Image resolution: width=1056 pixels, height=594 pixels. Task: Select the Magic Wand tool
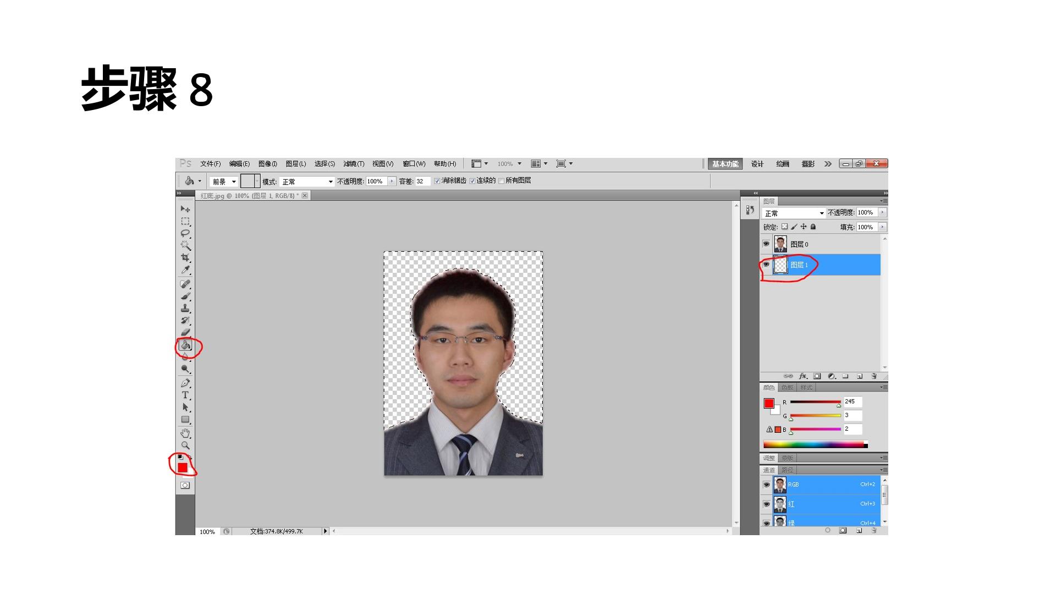pos(185,245)
